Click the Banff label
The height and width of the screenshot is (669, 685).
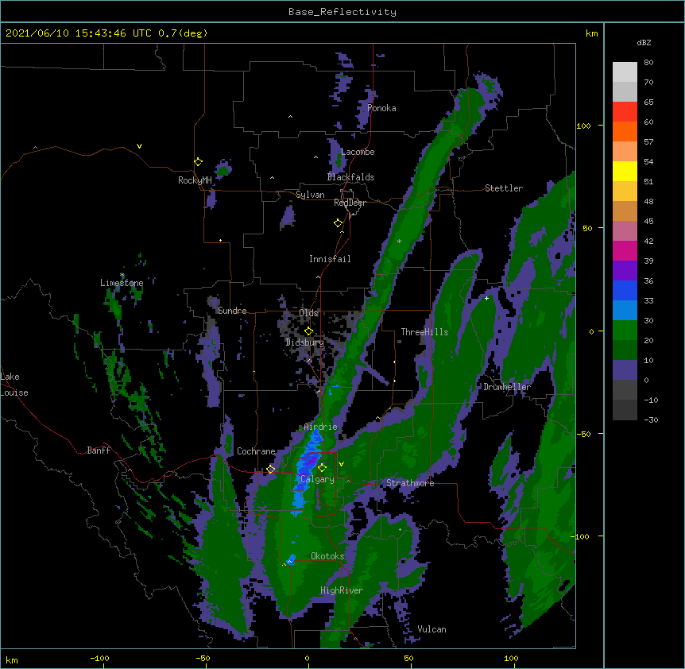coord(99,451)
